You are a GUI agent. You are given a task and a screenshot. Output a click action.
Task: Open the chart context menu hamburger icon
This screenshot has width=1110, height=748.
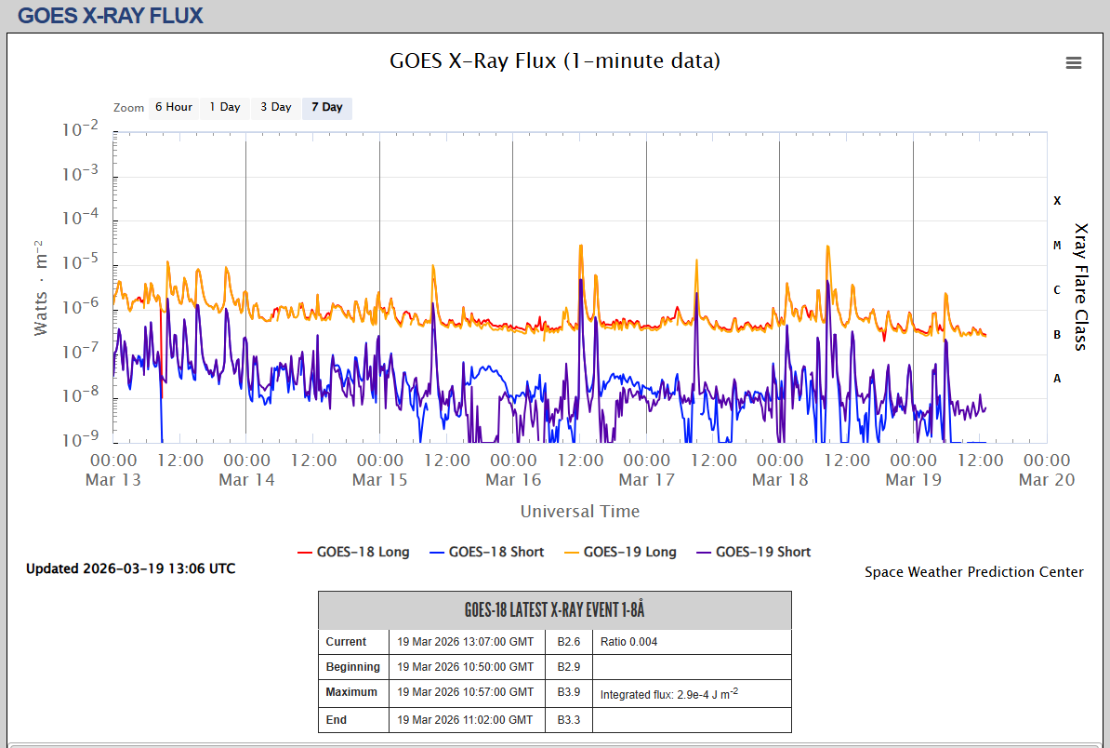coord(1073,63)
